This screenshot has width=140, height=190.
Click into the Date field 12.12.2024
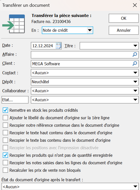click(43, 46)
